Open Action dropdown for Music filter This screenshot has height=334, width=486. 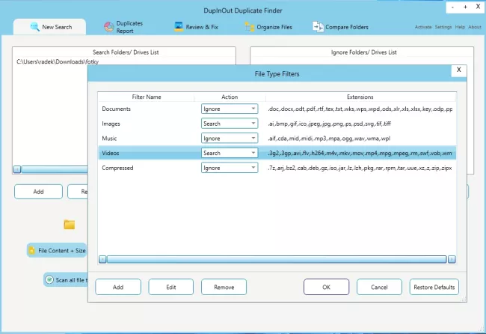click(230, 138)
